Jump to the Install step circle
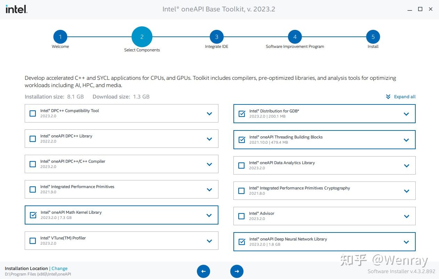Viewport: 439px width, 279px height. pos(373,37)
